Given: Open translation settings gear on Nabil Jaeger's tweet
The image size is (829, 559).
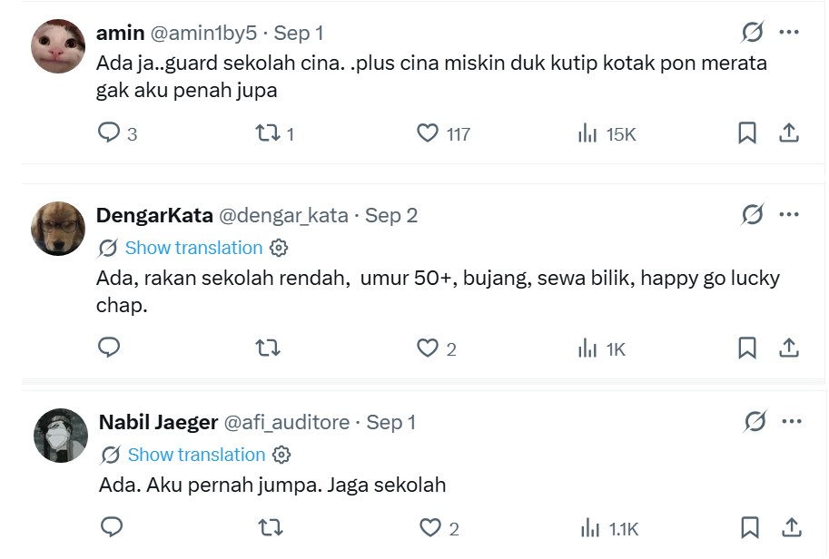Looking at the screenshot, I should pyautogui.click(x=281, y=455).
